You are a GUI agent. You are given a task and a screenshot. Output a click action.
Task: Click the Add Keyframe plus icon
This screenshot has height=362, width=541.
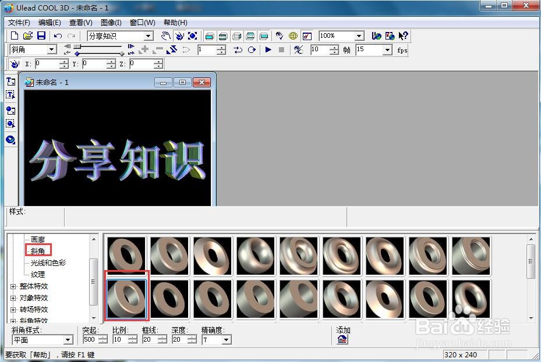pos(143,49)
